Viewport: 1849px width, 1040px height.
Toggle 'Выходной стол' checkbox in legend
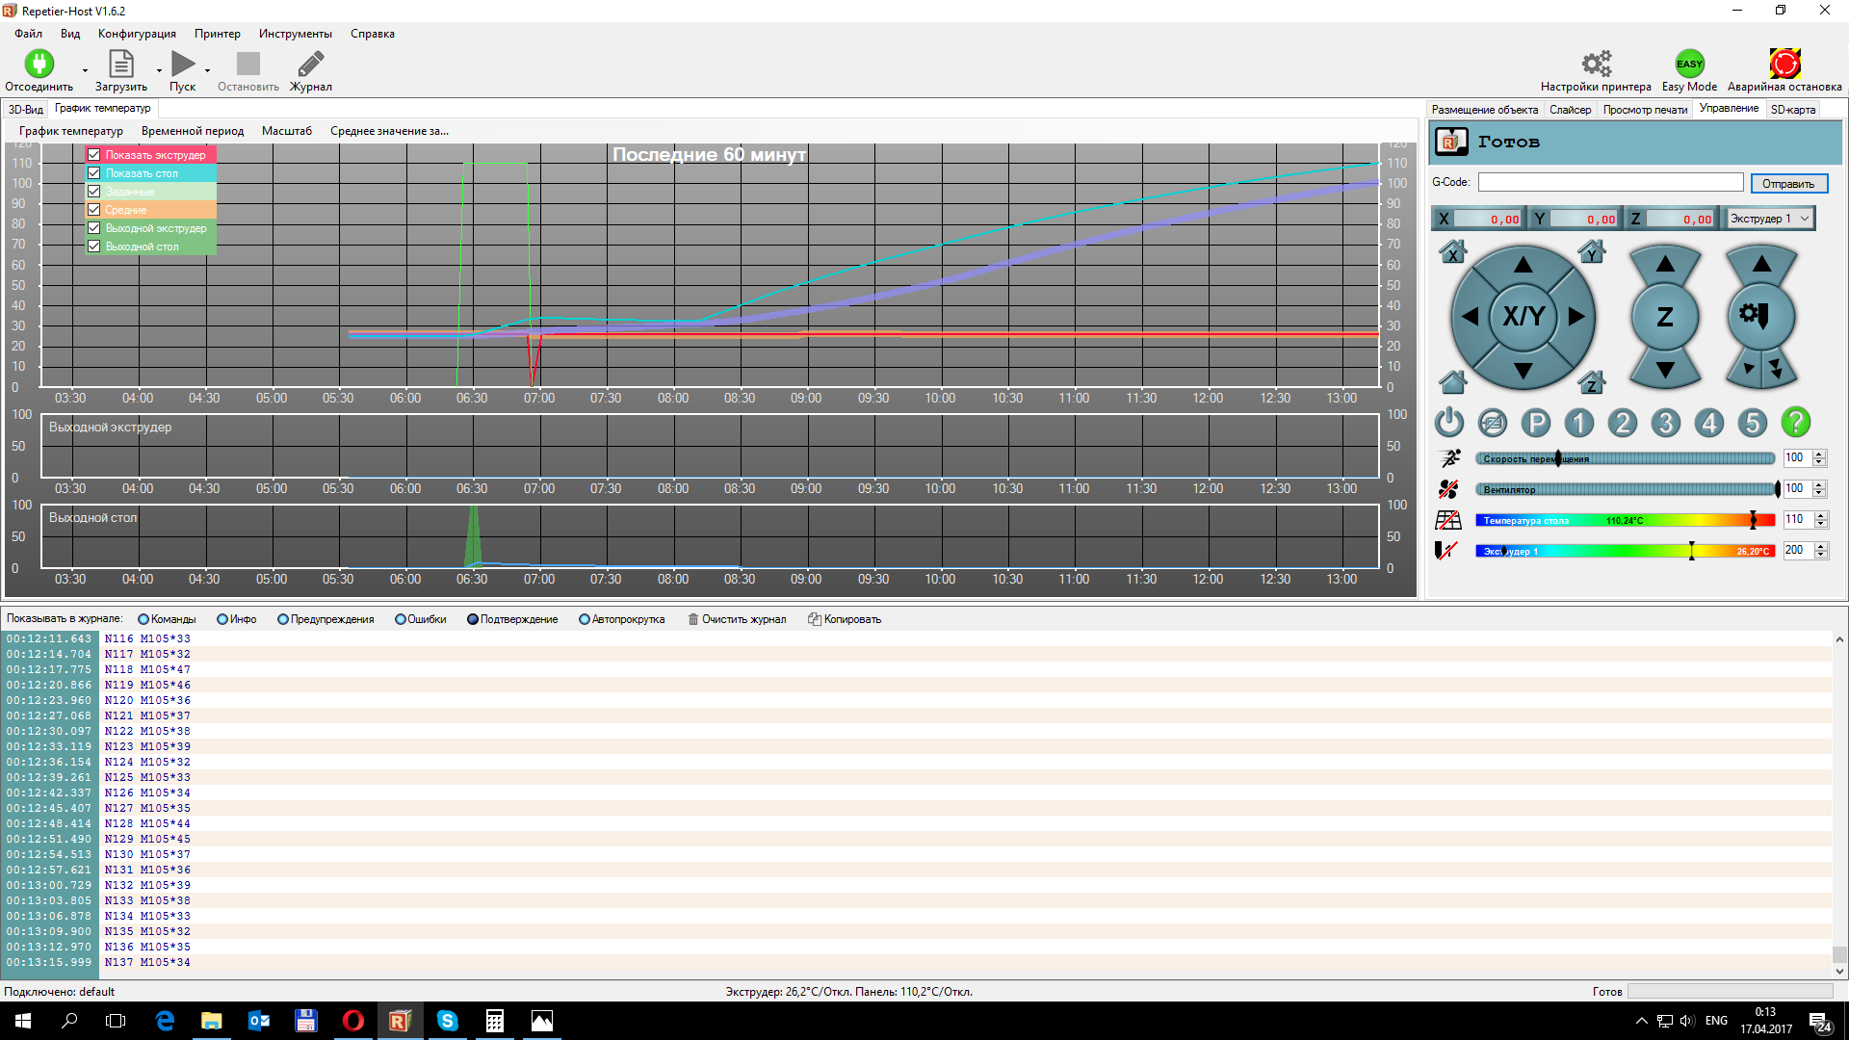(94, 247)
